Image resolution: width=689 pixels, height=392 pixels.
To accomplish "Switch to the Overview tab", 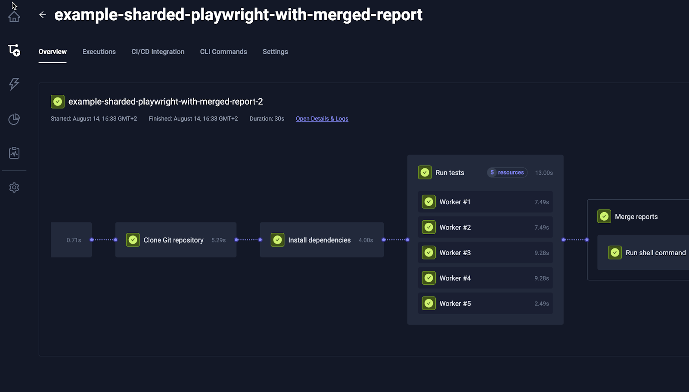I will [x=53, y=52].
